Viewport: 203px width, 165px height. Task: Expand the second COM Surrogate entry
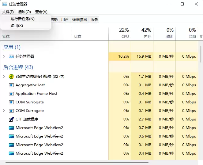coord(4,111)
